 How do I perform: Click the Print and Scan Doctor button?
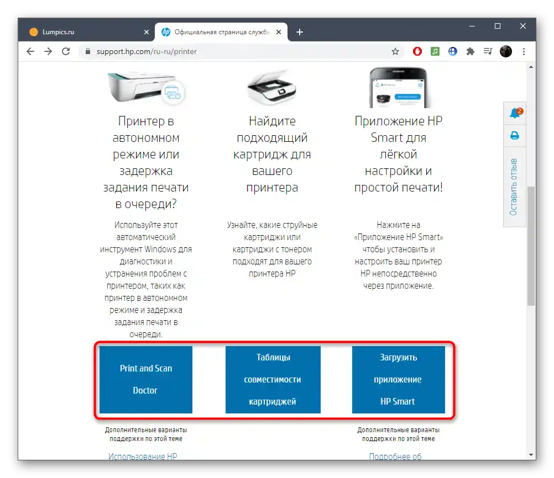[x=146, y=379]
